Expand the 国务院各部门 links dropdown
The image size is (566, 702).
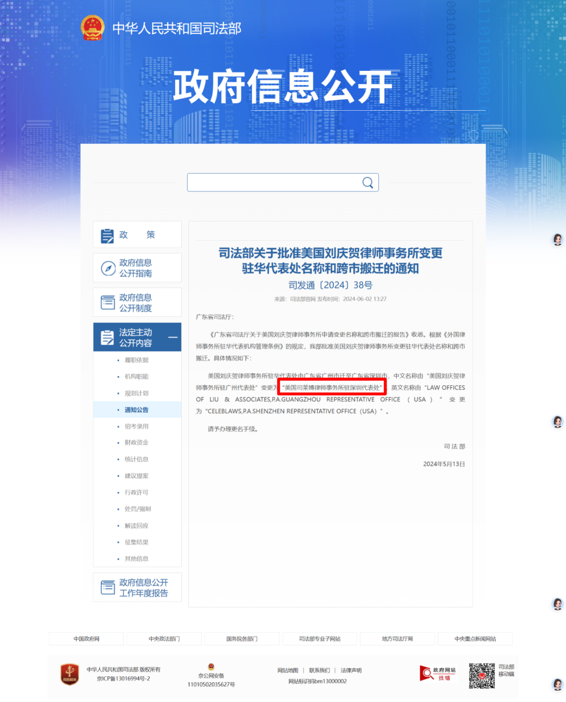(242, 639)
